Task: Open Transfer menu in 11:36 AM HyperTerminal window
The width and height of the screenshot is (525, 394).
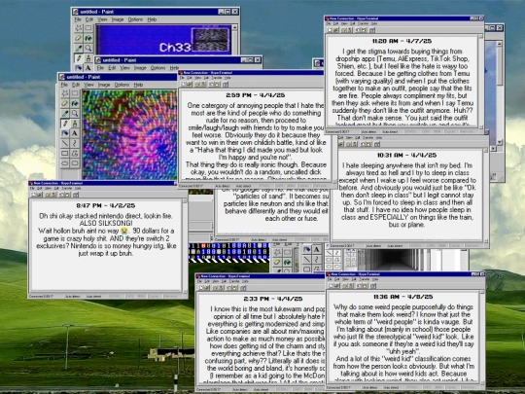Action: tap(364, 279)
